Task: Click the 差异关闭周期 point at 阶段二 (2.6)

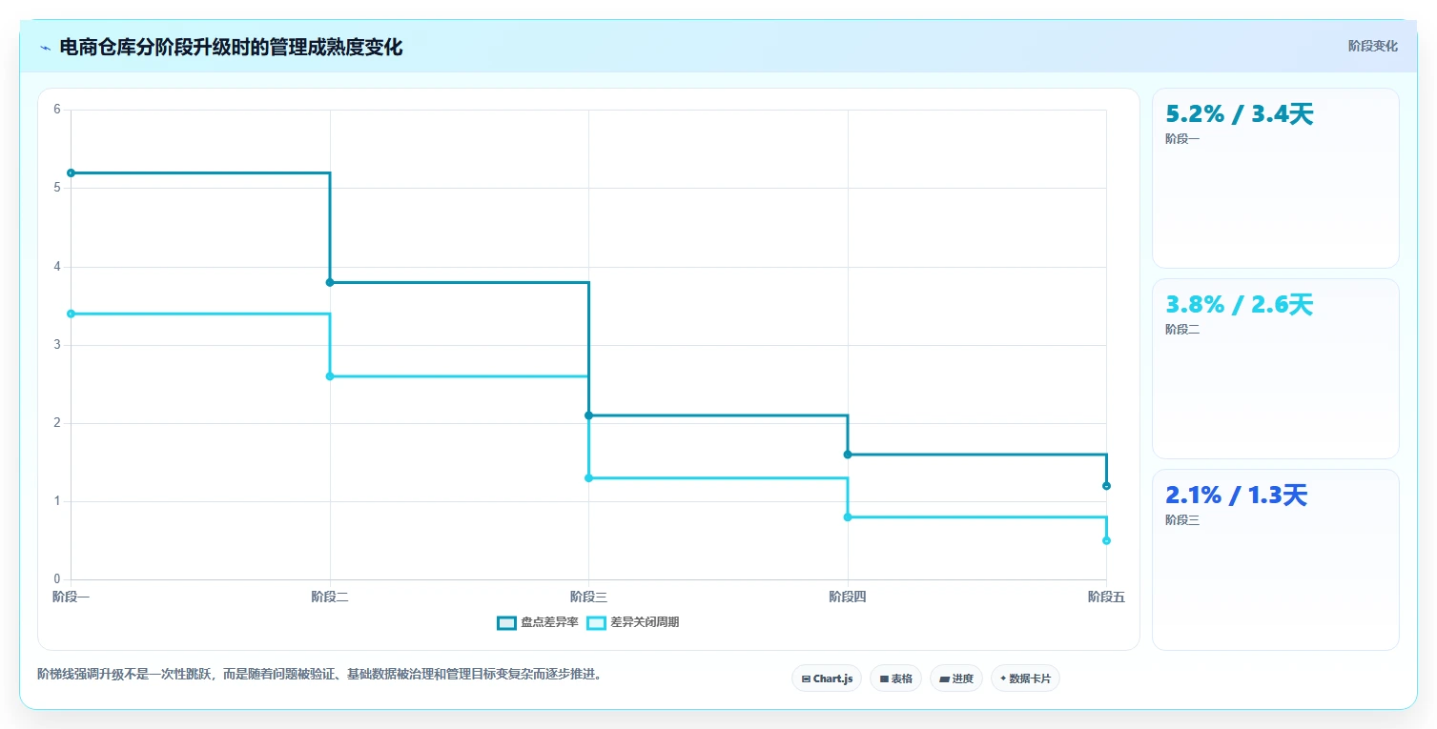Action: pos(330,376)
